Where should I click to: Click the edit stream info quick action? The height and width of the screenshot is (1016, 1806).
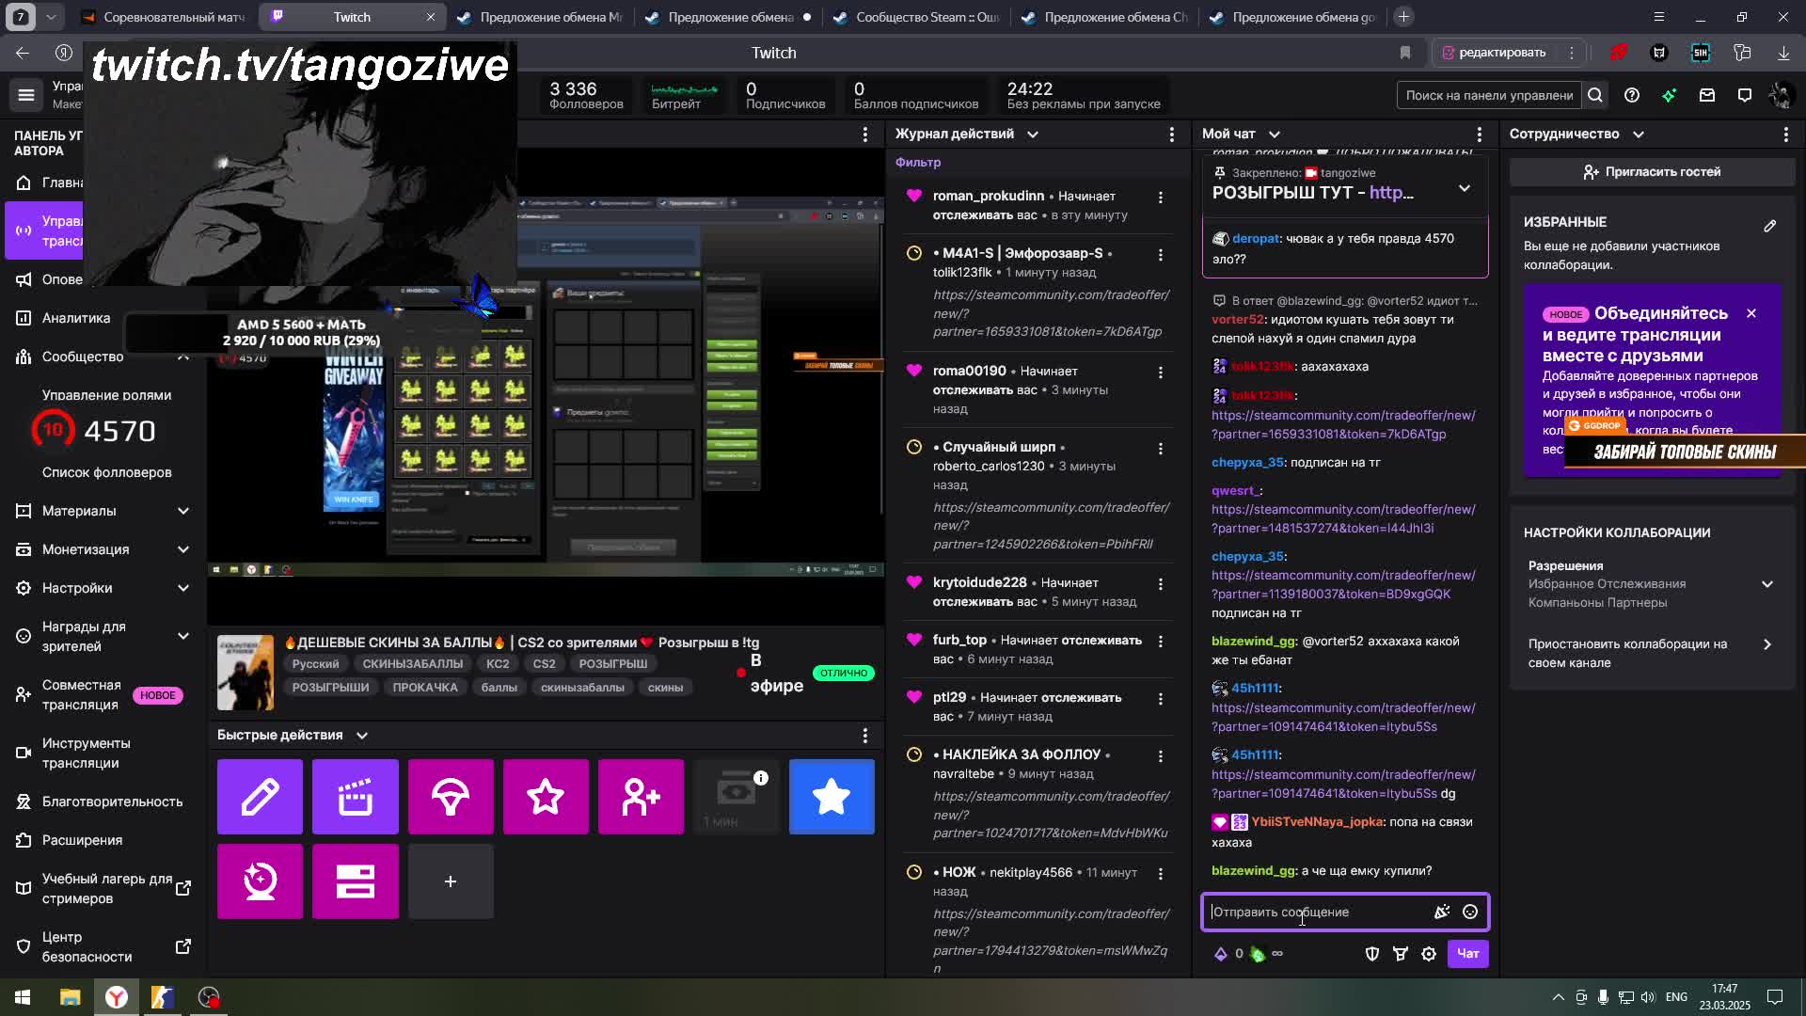(x=260, y=797)
